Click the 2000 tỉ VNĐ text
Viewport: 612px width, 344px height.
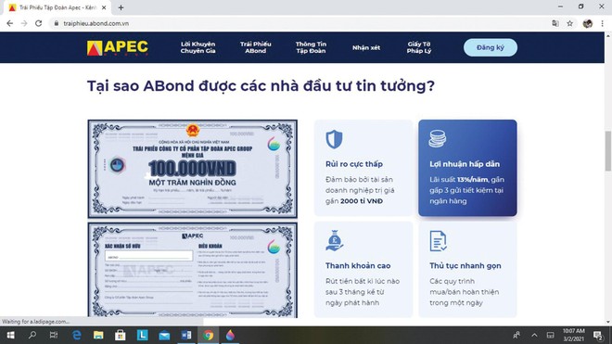coord(362,201)
